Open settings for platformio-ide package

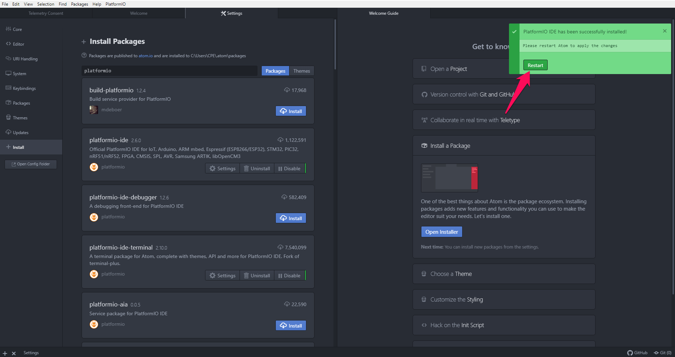(223, 168)
